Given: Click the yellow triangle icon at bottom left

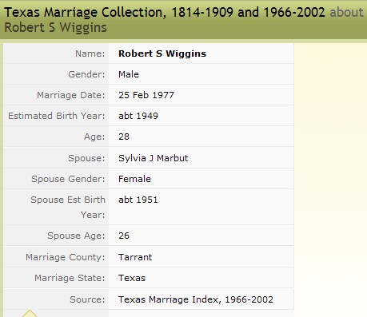Looking at the screenshot, I should point(30,313).
